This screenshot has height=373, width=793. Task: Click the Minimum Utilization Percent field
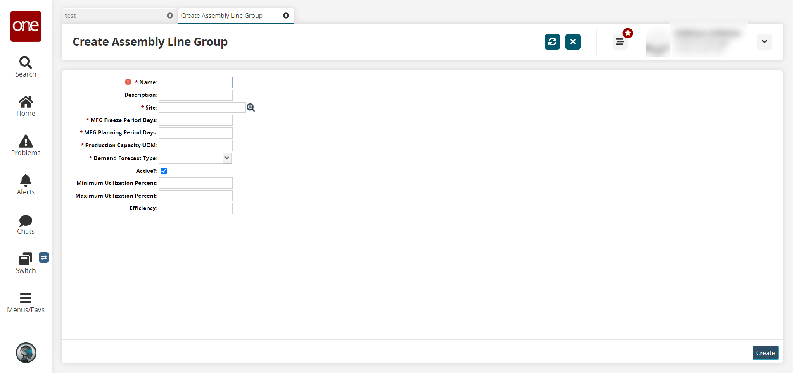pyautogui.click(x=196, y=183)
